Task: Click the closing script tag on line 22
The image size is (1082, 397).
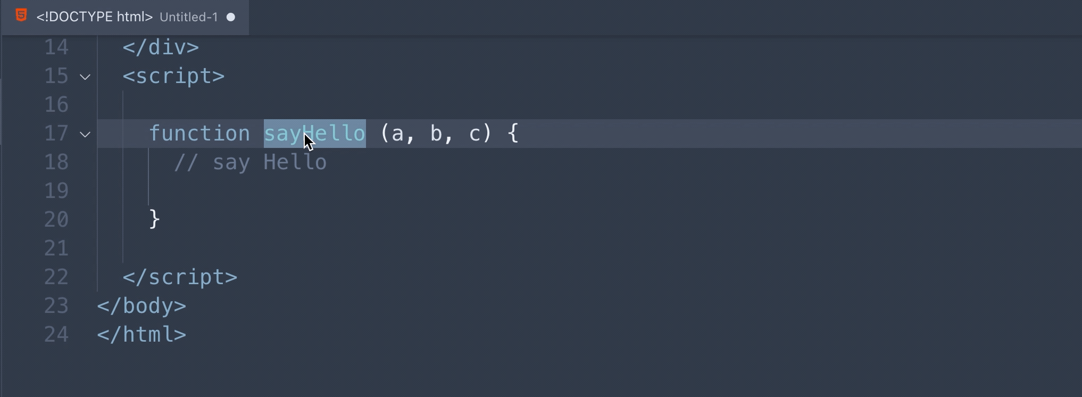Action: (x=180, y=277)
